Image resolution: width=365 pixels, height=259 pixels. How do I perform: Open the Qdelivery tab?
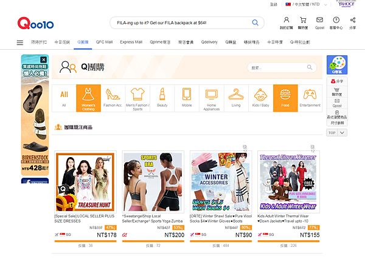point(209,42)
